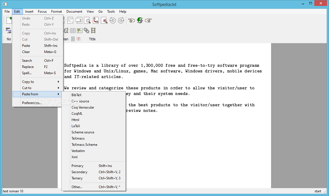This screenshot has width=329, height=196.
Task: Select CoqML paste format
Action: click(x=94, y=113)
